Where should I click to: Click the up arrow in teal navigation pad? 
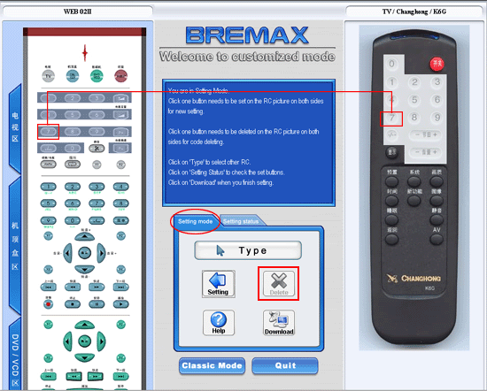pyautogui.click(x=84, y=326)
